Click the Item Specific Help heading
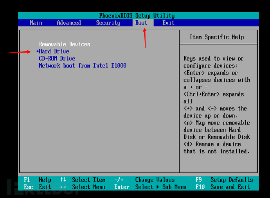Screen dimensions: 270x198 point(217,37)
